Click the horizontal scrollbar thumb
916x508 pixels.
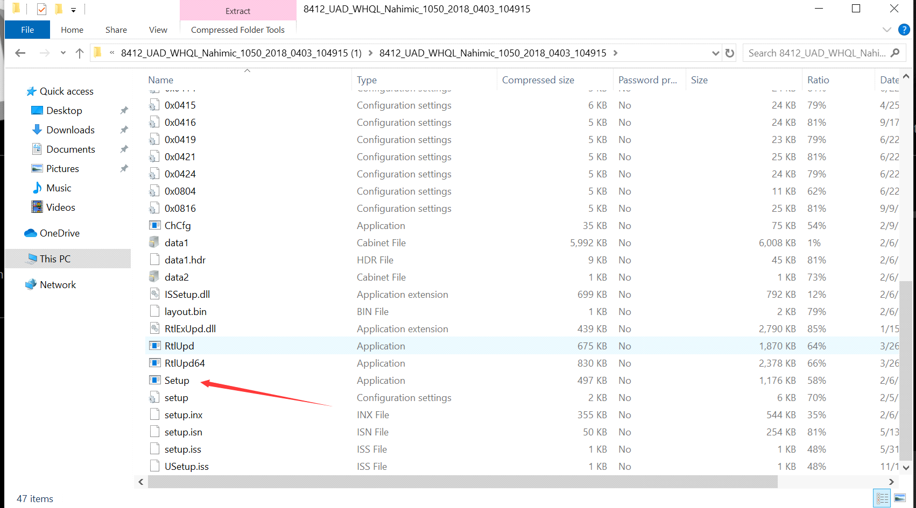(463, 482)
